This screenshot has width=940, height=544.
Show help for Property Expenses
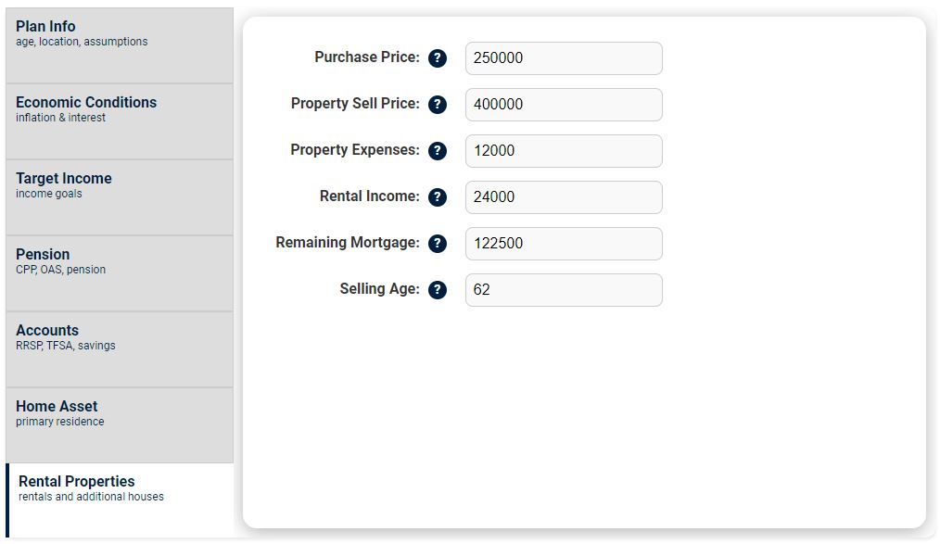click(438, 151)
